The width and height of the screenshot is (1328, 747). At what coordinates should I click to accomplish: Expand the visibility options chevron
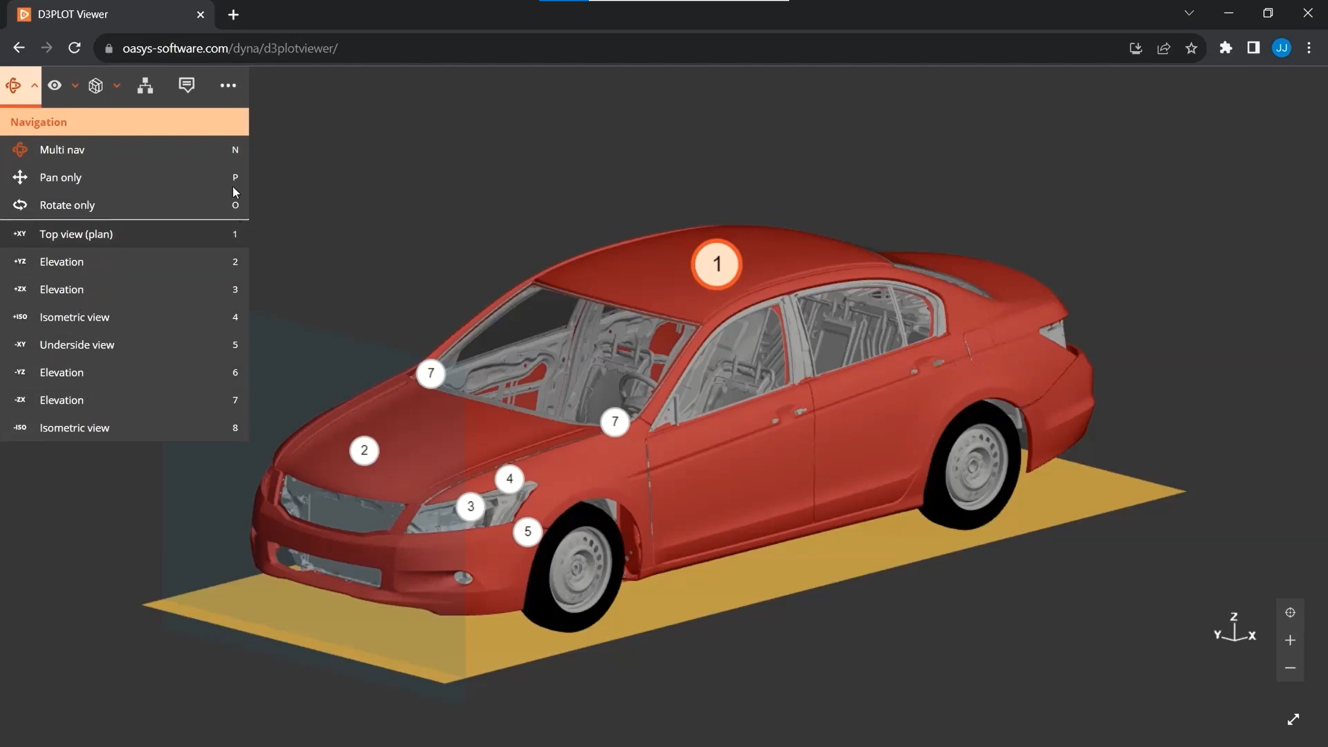click(75, 85)
